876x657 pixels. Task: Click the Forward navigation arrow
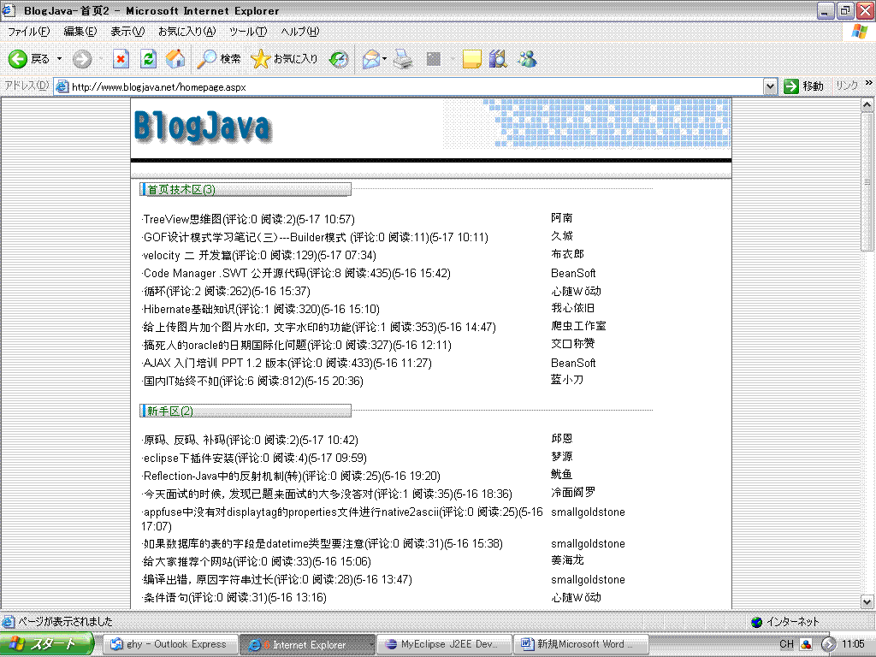click(82, 59)
